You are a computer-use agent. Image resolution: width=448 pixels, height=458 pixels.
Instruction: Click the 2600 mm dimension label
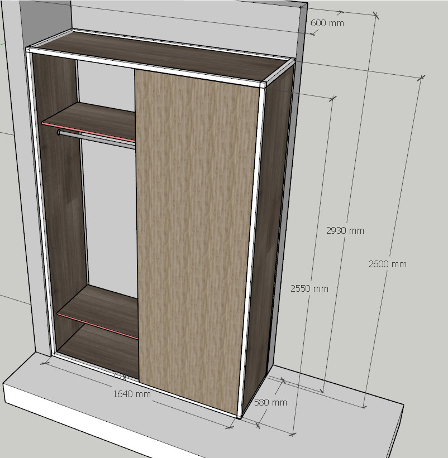click(387, 264)
